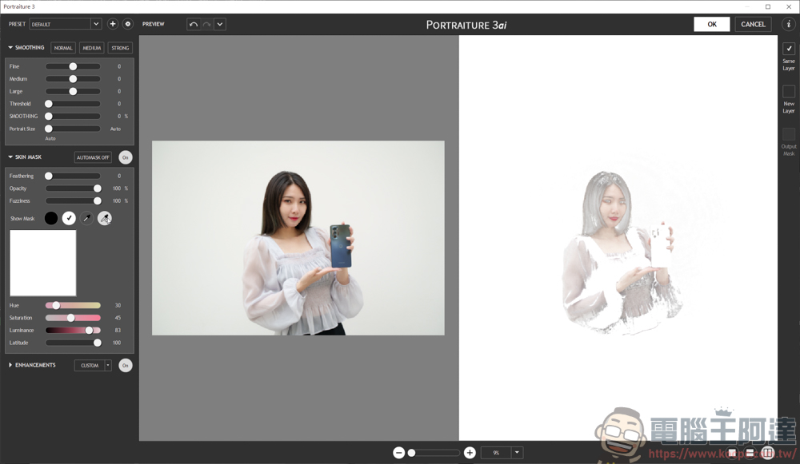Click the undo arrow in Preview
The width and height of the screenshot is (800, 464).
click(x=194, y=24)
